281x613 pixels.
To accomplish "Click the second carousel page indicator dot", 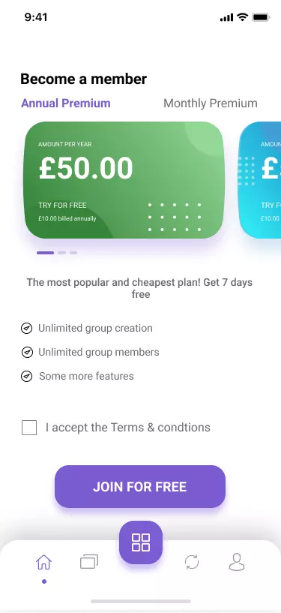I will point(61,253).
